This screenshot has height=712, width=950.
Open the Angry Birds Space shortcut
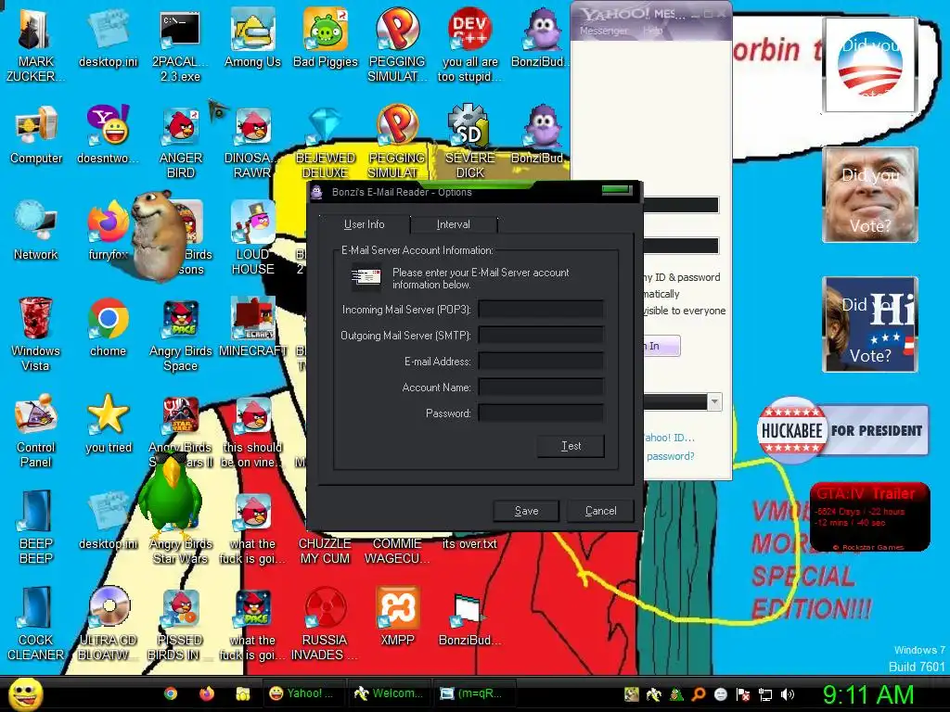181,334
